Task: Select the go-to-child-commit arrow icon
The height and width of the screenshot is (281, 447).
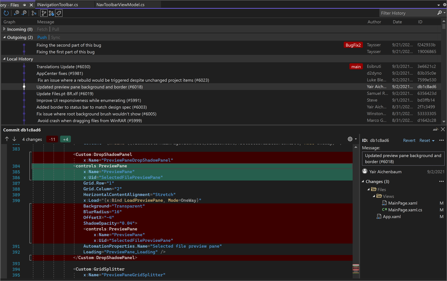Action: pyautogui.click(x=24, y=13)
